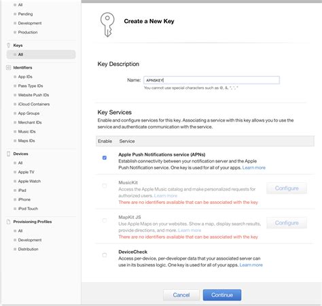Open Distribution under Provisioning Profiles

(x=28, y=249)
